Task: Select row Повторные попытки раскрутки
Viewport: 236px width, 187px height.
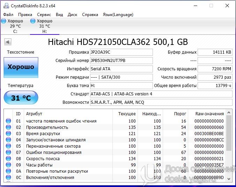Action: [115, 171]
